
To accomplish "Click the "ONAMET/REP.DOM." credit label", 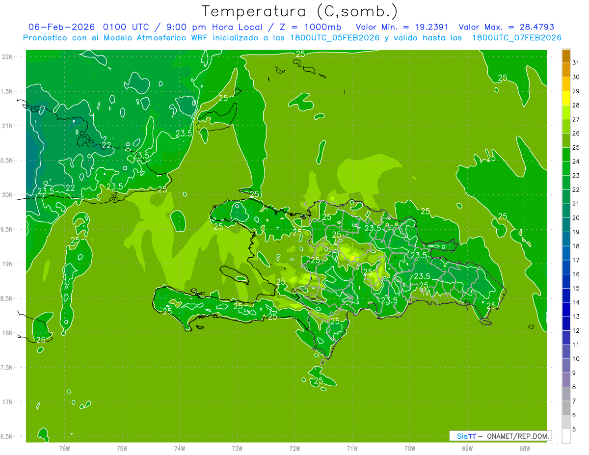I will pos(517,436).
